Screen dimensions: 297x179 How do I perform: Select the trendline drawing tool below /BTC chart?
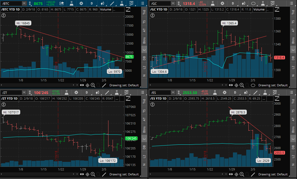pyautogui.click(x=104, y=85)
